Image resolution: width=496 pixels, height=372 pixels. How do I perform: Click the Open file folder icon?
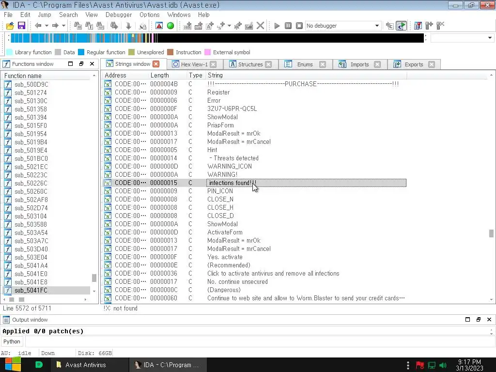10,26
